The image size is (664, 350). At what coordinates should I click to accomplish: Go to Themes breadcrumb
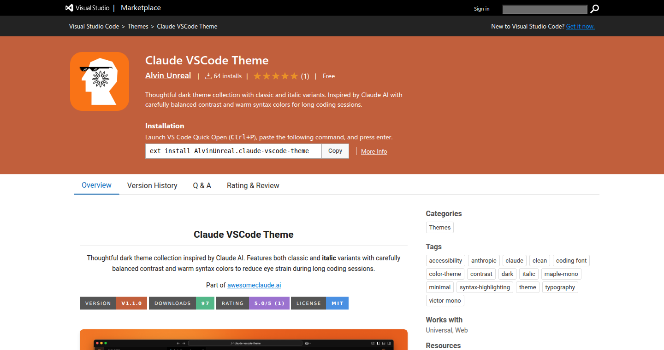click(x=138, y=26)
